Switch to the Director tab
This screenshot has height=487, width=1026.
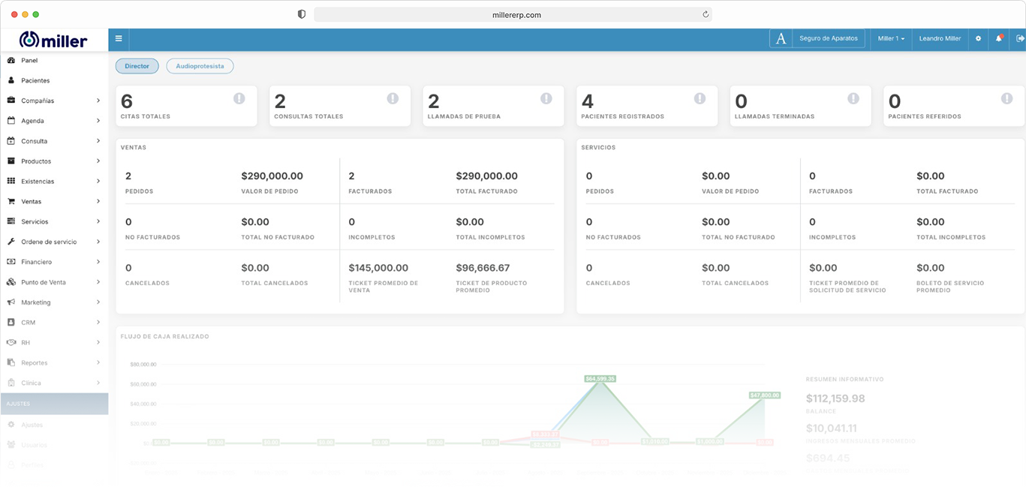[137, 66]
